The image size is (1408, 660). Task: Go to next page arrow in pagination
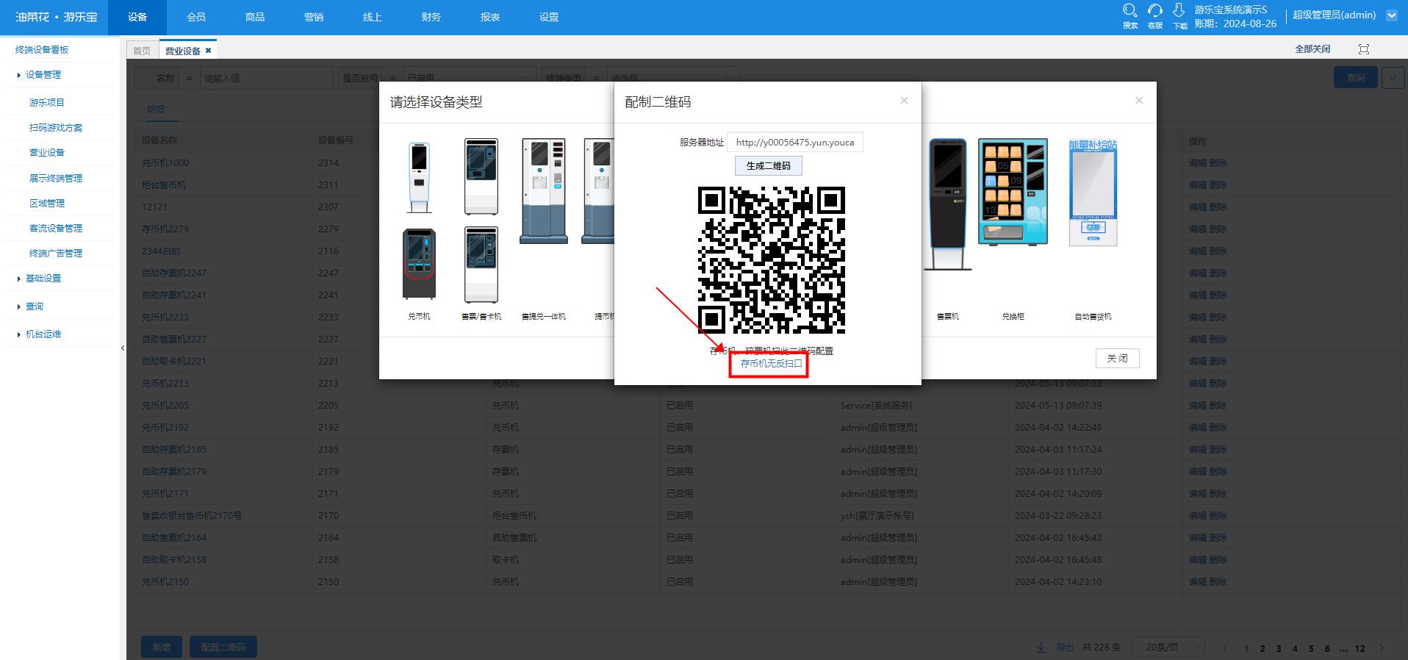(1382, 648)
